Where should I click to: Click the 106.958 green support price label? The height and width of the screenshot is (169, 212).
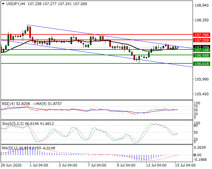202,55
